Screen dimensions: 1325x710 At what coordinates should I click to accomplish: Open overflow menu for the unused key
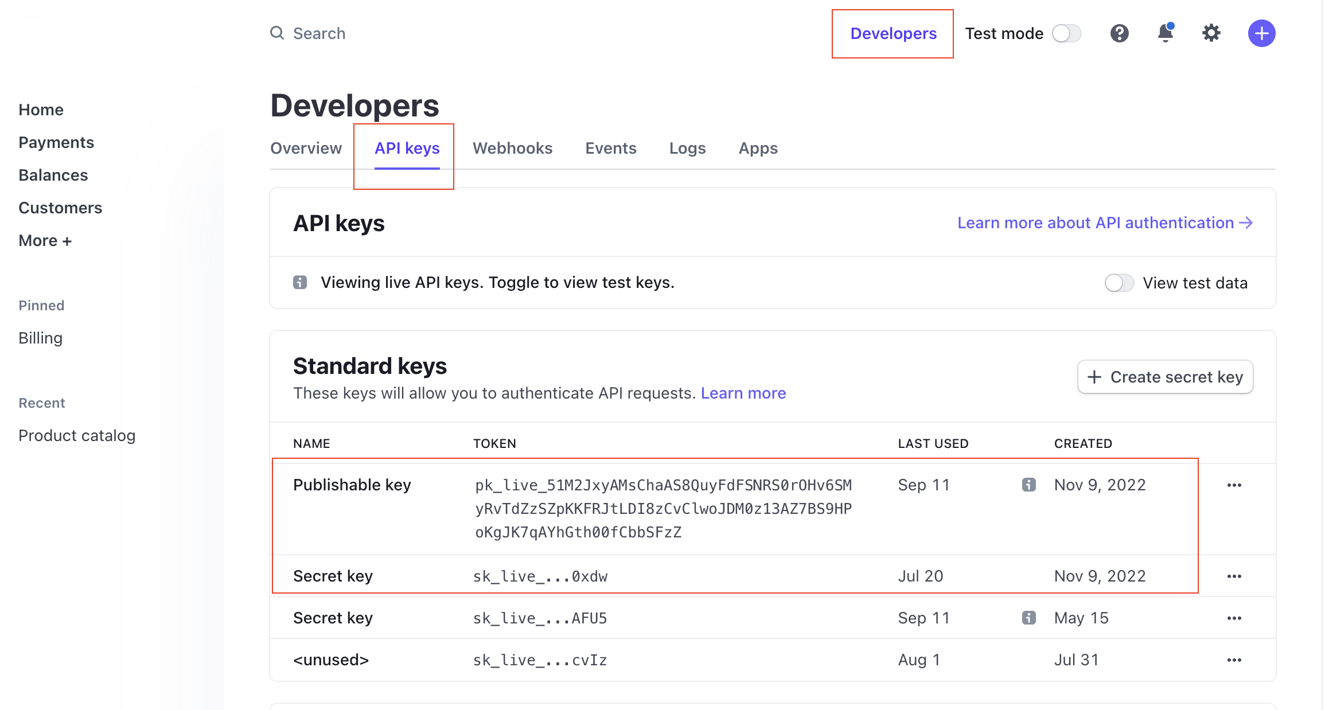1234,660
